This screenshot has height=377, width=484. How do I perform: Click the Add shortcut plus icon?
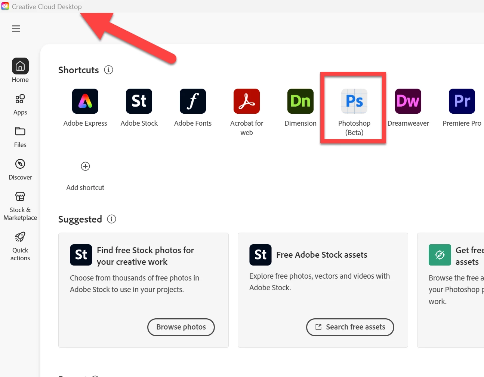click(85, 166)
